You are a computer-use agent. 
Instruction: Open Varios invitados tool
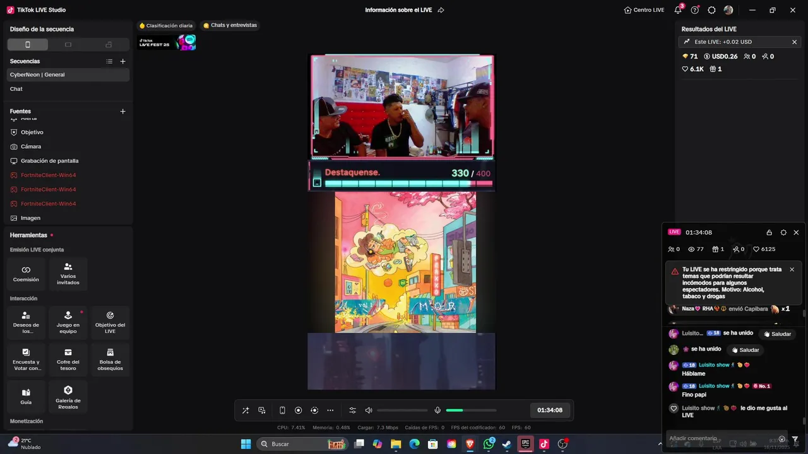coord(68,274)
